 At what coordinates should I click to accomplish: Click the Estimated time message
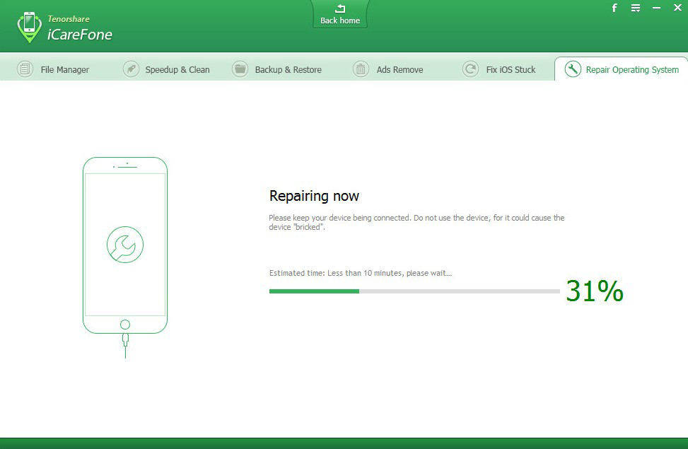pyautogui.click(x=360, y=273)
